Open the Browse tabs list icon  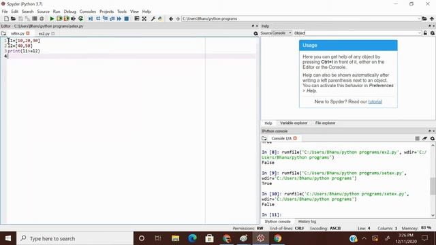35,18
